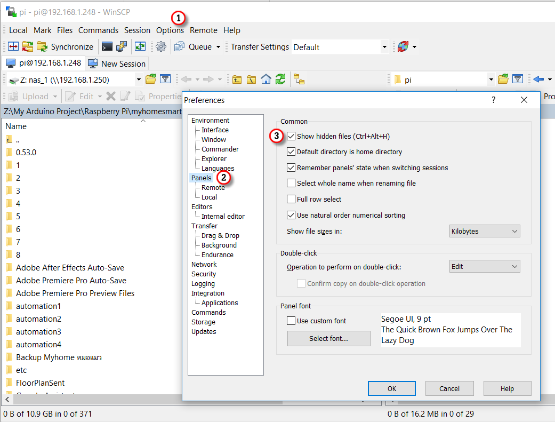
Task: Click the Properties button in local toolbar
Action: 158,97
